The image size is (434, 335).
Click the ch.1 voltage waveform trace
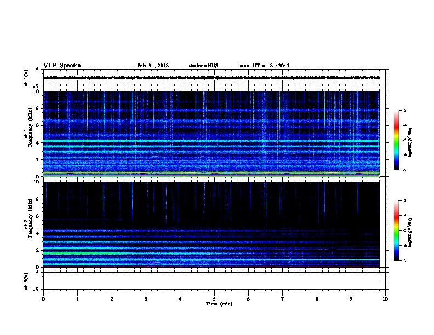(212, 78)
